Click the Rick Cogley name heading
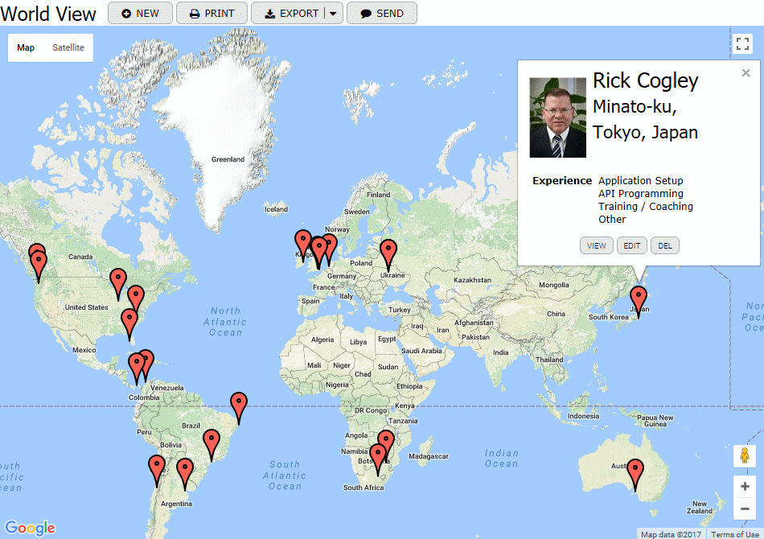 pos(646,81)
